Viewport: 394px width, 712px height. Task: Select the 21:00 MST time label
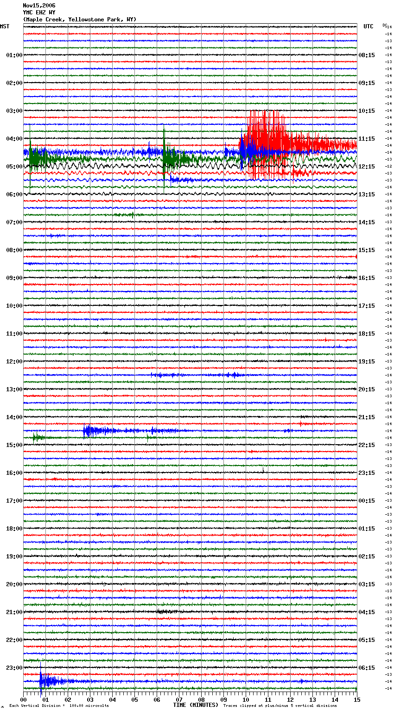(14, 612)
